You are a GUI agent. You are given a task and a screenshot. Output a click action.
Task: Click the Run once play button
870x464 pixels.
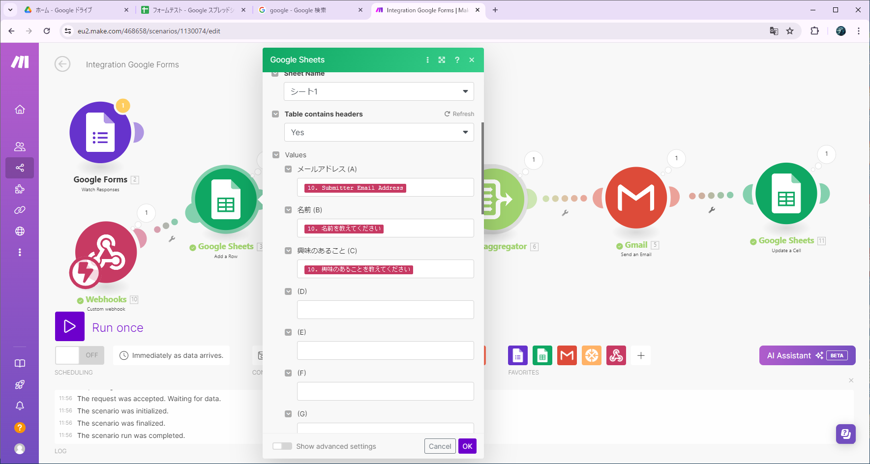70,326
